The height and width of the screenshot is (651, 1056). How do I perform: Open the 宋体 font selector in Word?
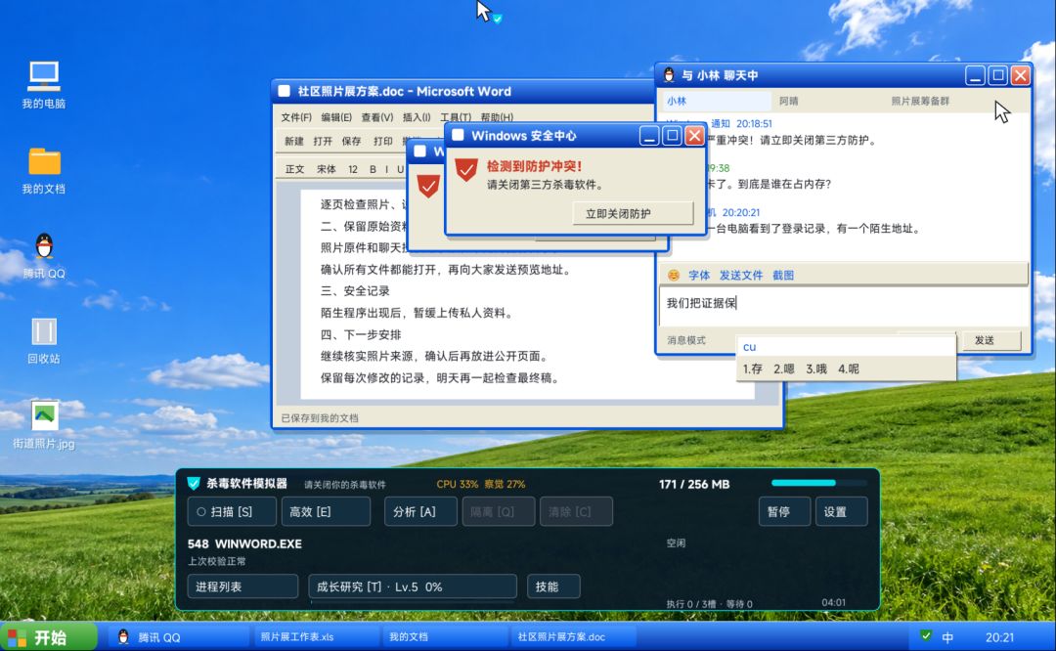(327, 169)
